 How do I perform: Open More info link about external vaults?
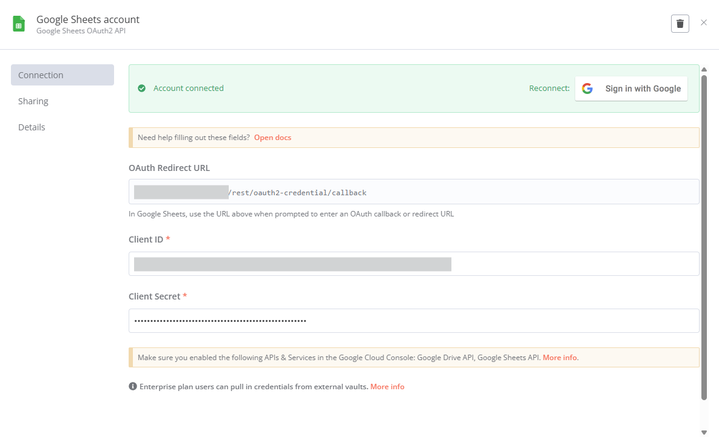point(388,386)
